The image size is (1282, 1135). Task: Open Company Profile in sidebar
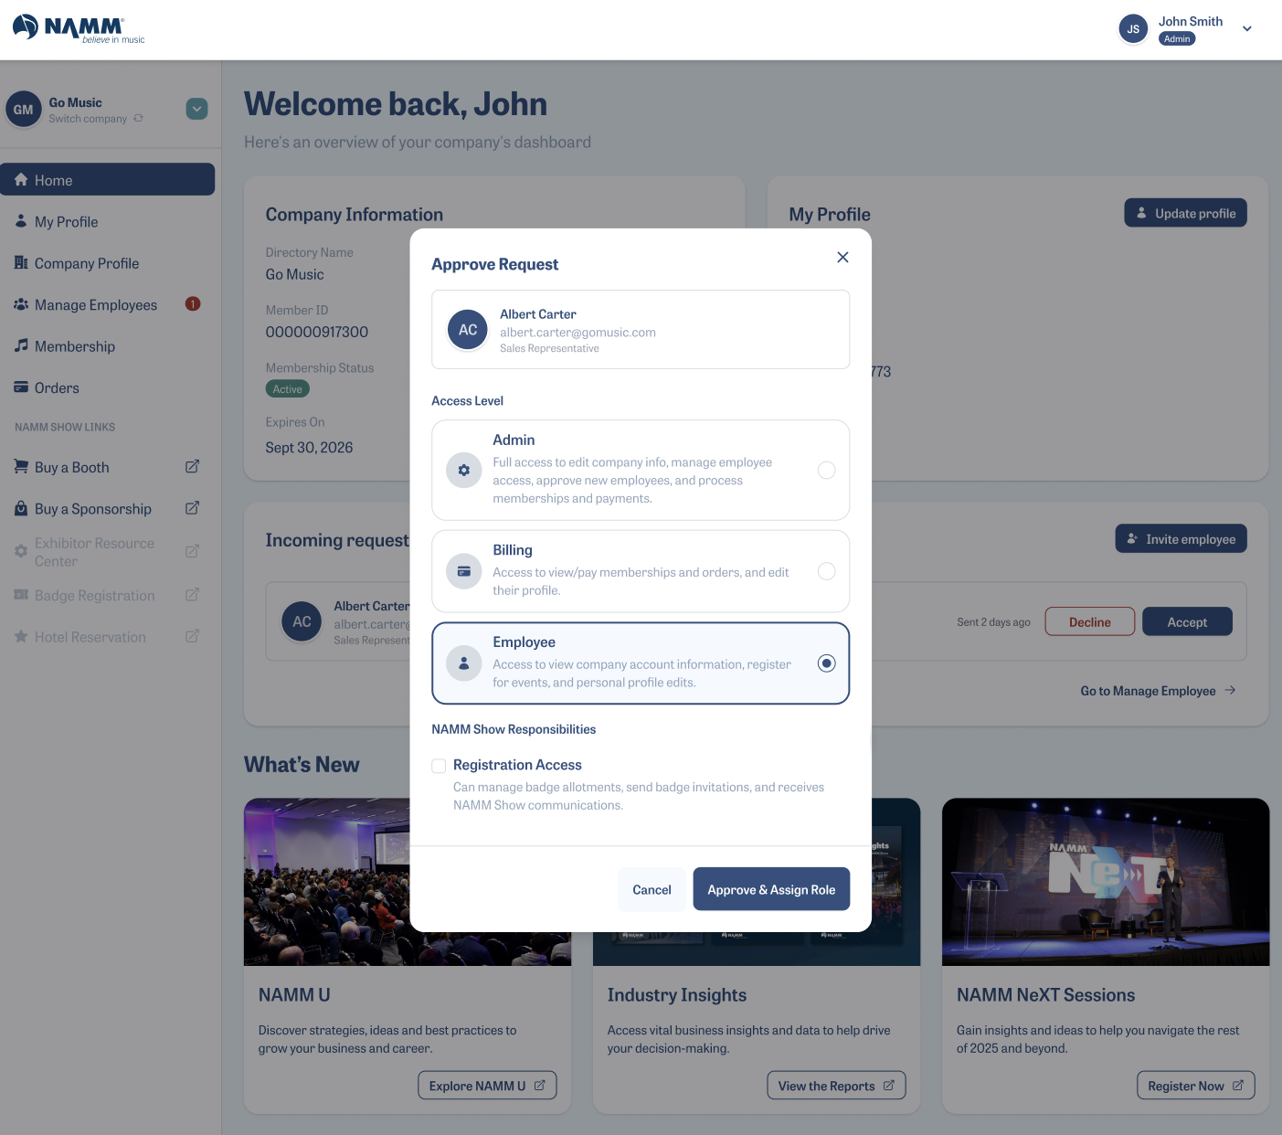pyautogui.click(x=108, y=263)
